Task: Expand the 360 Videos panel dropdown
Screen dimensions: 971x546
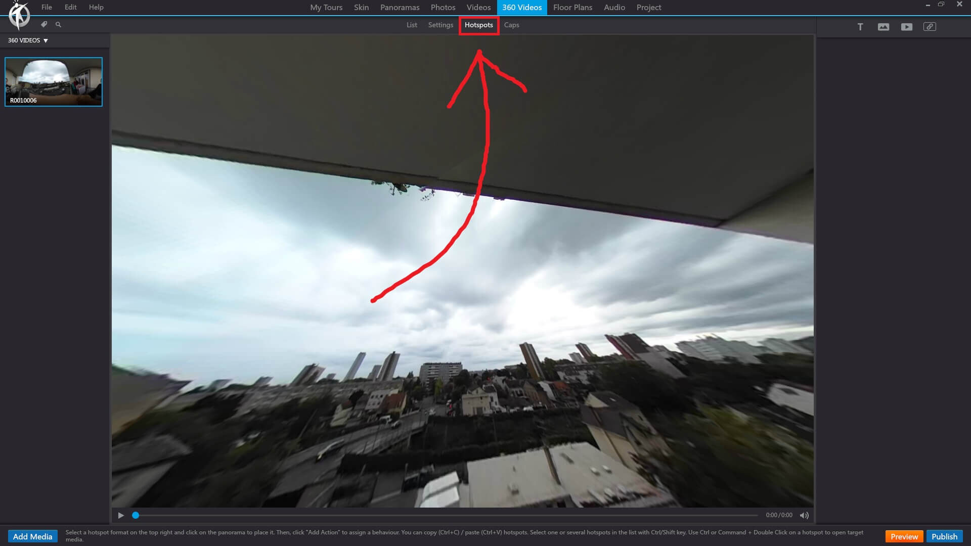Action: coord(46,40)
